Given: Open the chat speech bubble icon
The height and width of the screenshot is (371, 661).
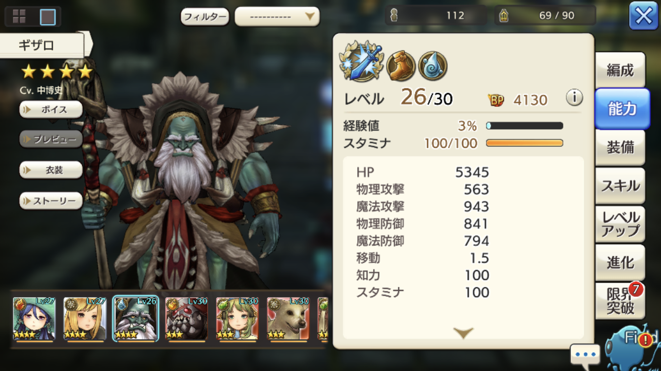Looking at the screenshot, I should coord(585,355).
